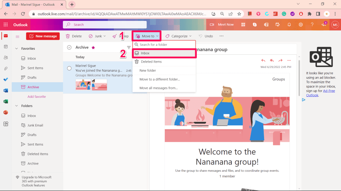Open the Outlook app launcher grid
The width and height of the screenshot is (341, 191).
(x=6, y=25)
